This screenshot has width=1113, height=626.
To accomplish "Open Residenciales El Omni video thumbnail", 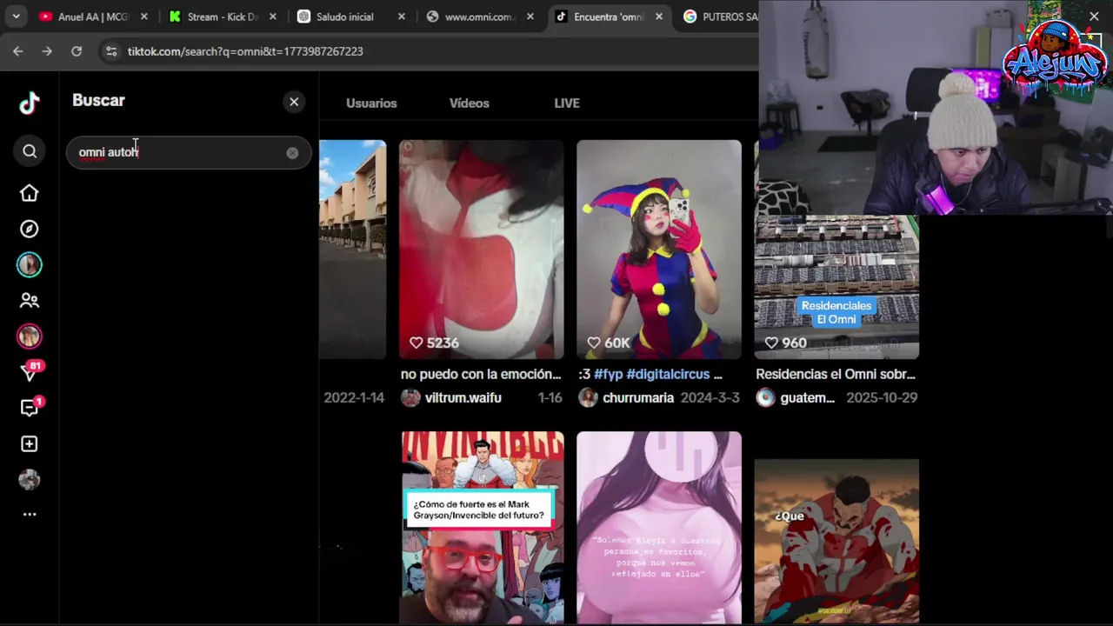I will coord(836,287).
